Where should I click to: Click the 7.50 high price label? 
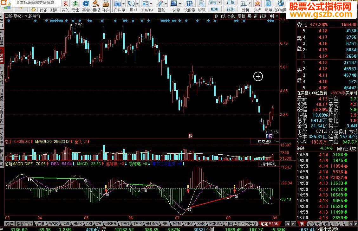tap(78, 25)
